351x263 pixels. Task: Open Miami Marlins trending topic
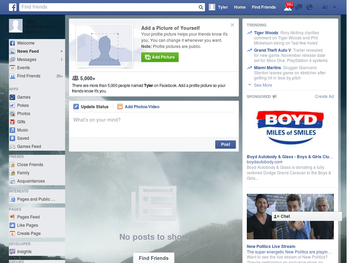(x=267, y=68)
